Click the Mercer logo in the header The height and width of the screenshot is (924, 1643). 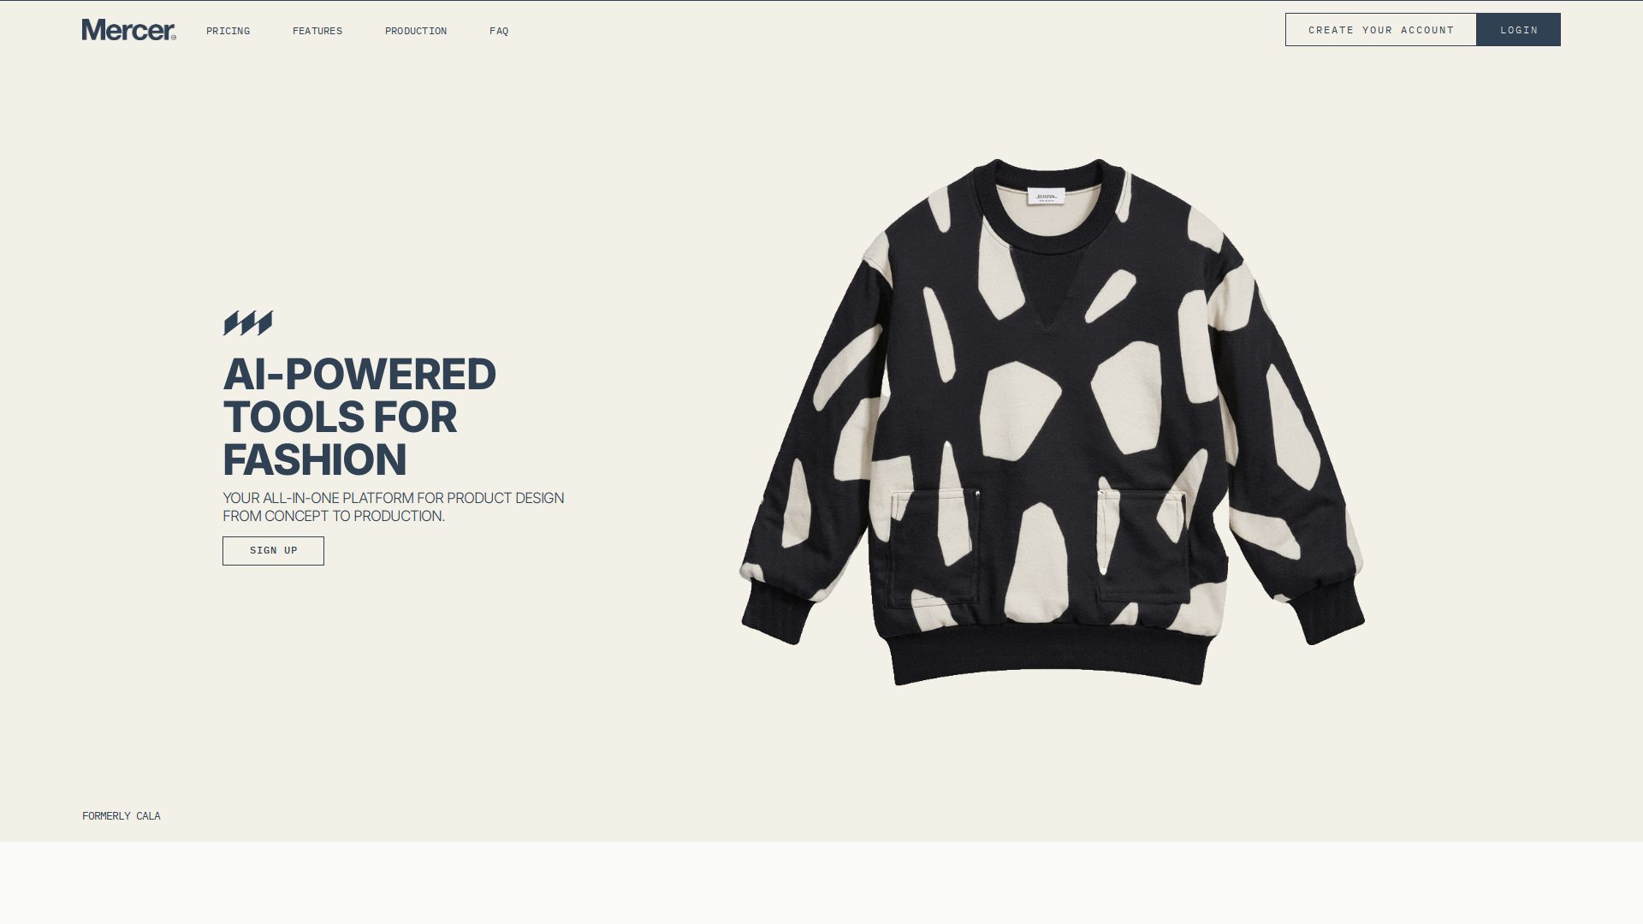tap(129, 30)
